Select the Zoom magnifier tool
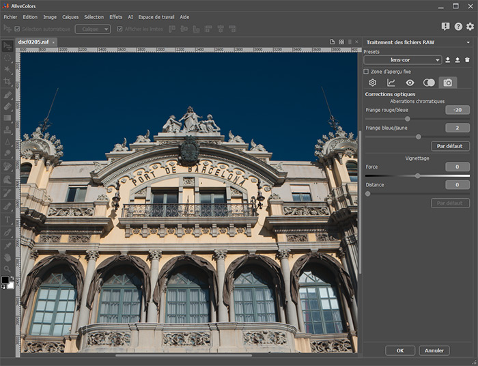The width and height of the screenshot is (478, 366). pos(8,269)
